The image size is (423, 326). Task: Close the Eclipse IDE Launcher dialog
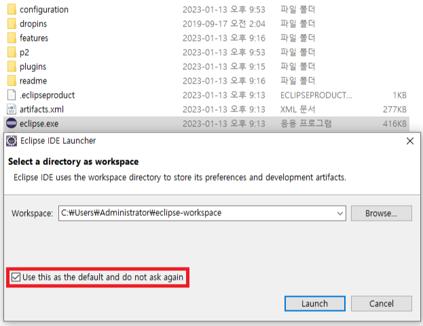[410, 141]
